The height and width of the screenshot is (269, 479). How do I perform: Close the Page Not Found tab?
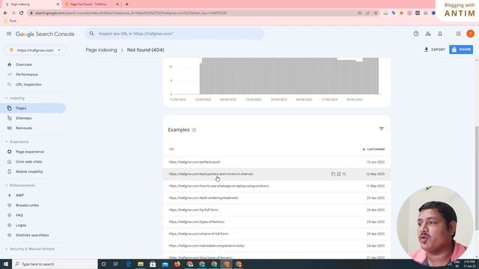[117, 4]
